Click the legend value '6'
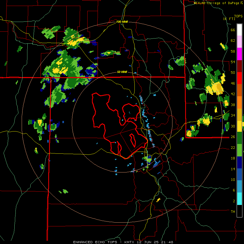This screenshot has height=244, width=244. click(x=234, y=190)
